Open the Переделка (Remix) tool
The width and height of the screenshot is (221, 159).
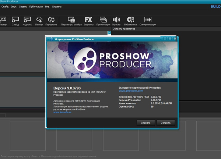tap(51, 21)
